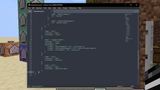Open the Selection menu
The image size is (160, 90).
39,8
